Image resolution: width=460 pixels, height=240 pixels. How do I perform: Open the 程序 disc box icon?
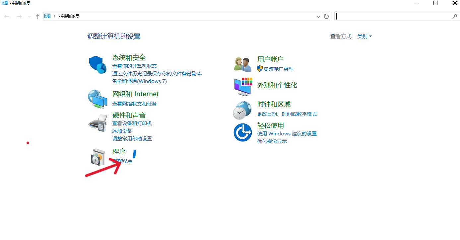98,157
